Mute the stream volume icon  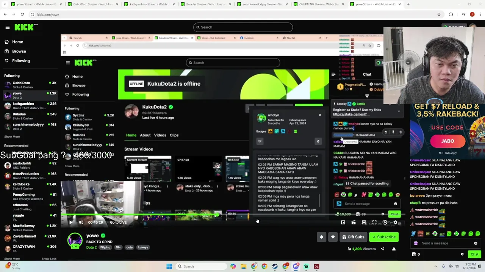(81, 223)
